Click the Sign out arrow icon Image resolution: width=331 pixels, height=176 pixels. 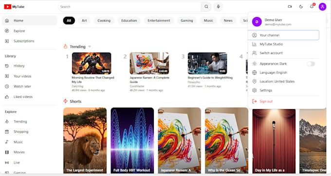255,101
